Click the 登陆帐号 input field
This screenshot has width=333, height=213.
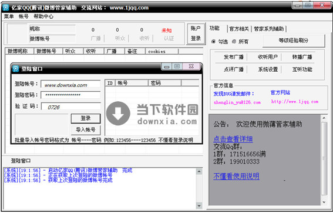70,84
